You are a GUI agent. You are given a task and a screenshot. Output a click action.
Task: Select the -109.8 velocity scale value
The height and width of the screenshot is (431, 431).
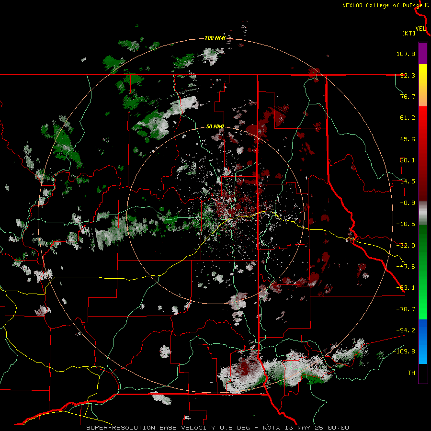tap(404, 352)
